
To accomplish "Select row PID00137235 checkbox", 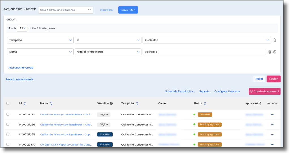I will [x=8, y=134].
